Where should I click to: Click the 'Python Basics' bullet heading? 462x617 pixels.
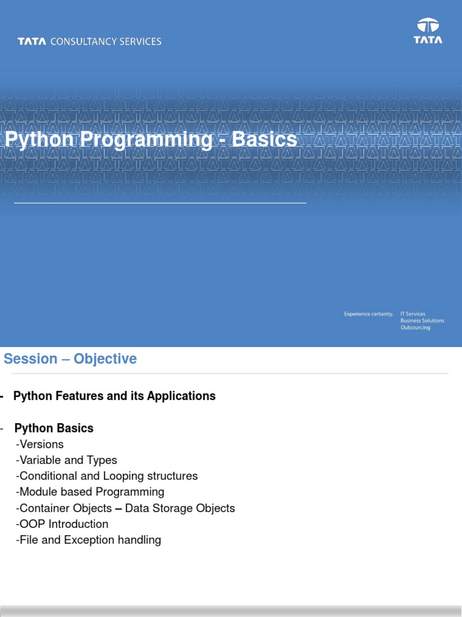54,428
